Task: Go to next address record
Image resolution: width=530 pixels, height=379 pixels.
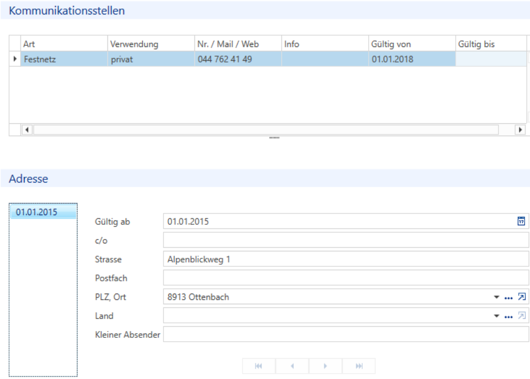Action: pos(325,366)
